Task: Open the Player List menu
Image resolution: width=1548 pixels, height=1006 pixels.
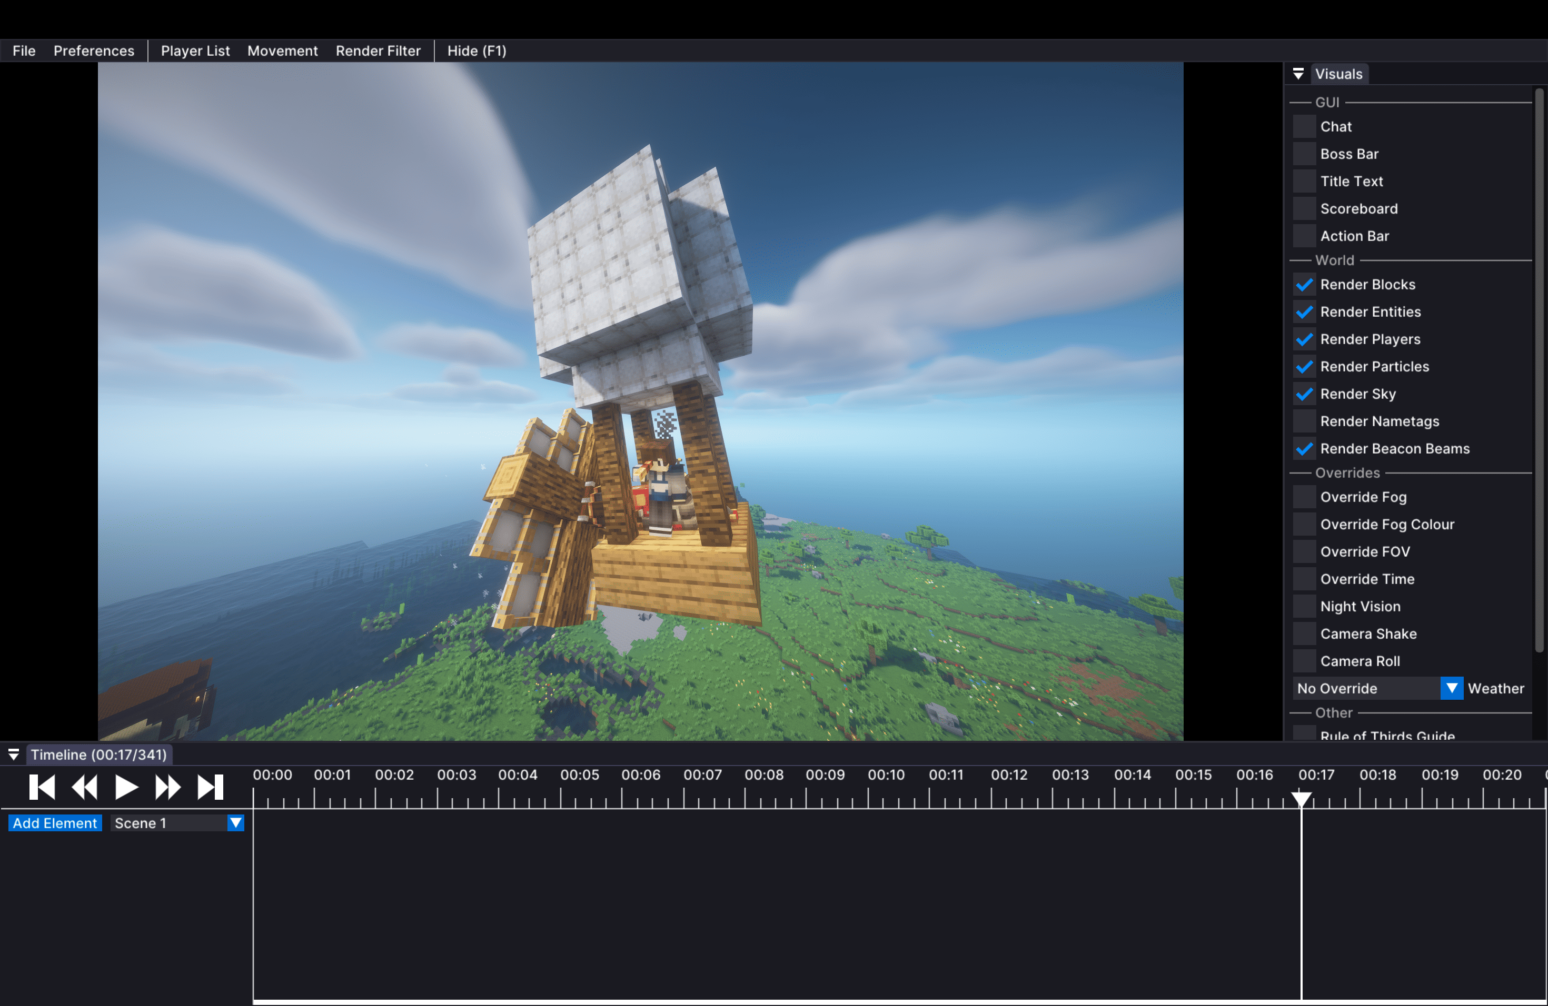Action: point(195,51)
